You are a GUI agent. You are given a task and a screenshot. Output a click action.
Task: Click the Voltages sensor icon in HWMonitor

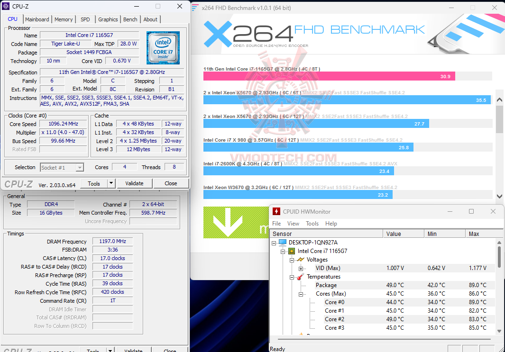pyautogui.click(x=300, y=259)
